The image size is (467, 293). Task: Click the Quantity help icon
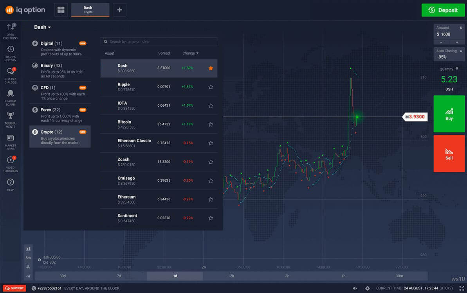[457, 69]
